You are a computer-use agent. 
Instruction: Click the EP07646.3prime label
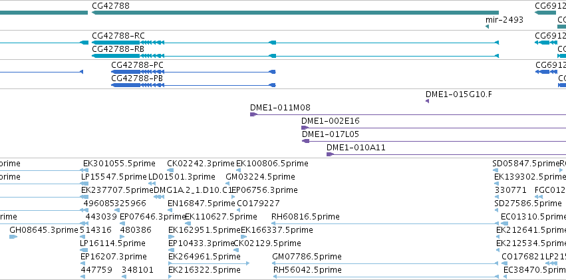point(152,217)
